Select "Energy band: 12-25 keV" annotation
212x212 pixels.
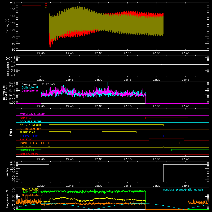point(38,84)
